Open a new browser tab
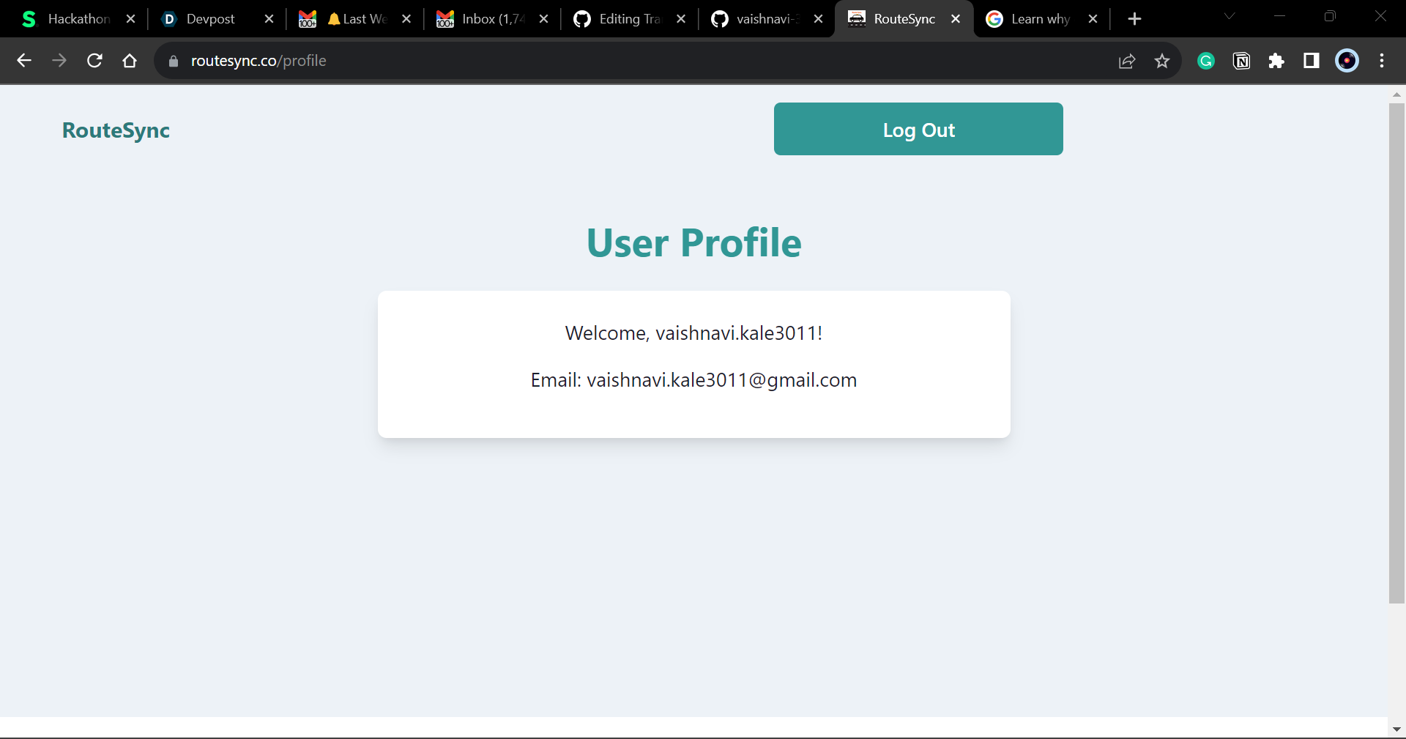 coord(1134,19)
